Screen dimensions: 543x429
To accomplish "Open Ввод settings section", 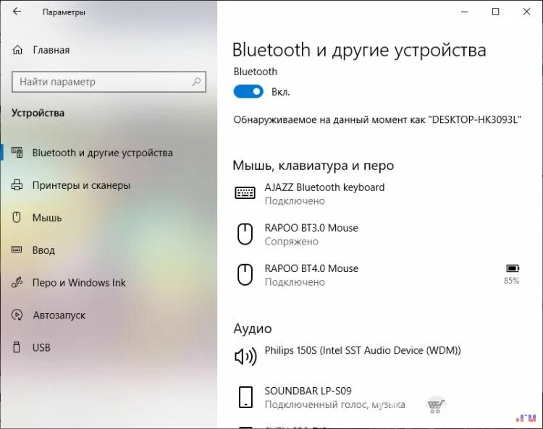I will [43, 250].
